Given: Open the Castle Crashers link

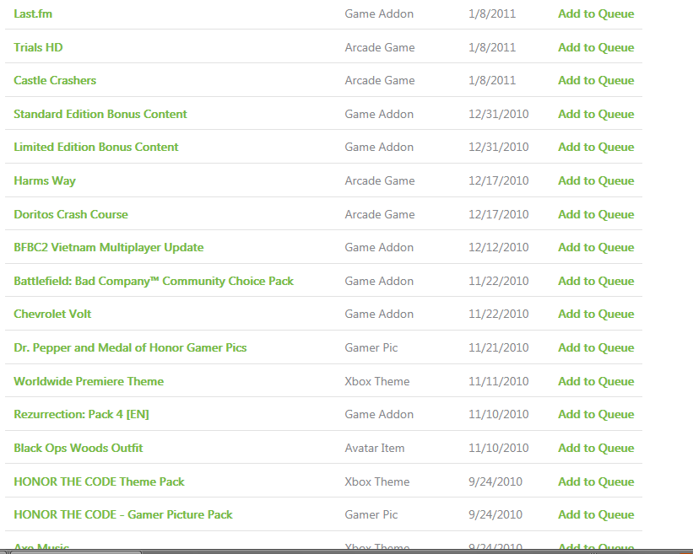Looking at the screenshot, I should point(55,80).
